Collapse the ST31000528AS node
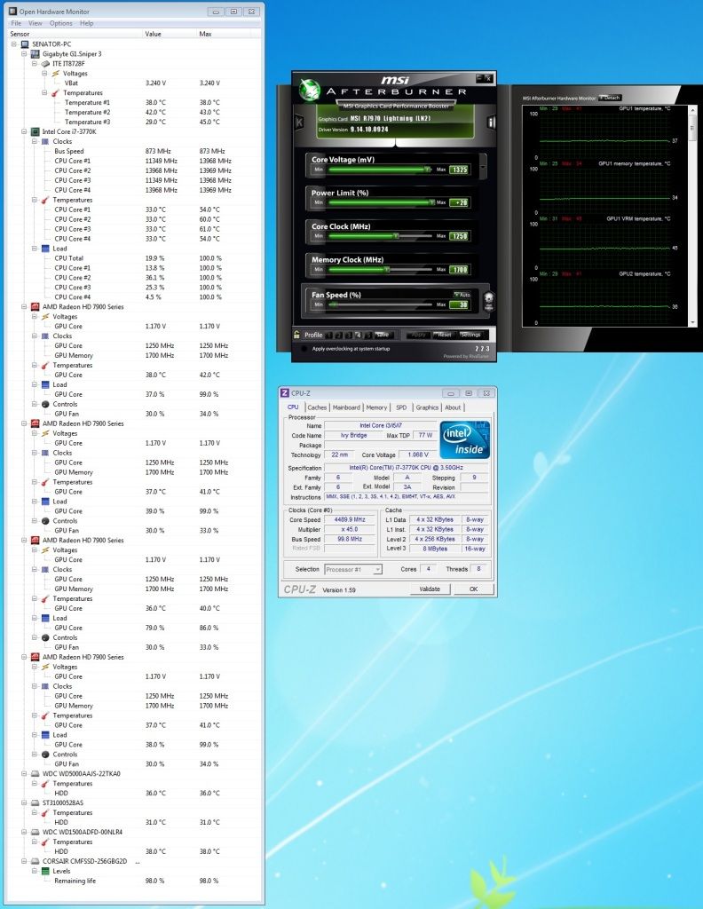Viewport: 703px width, 909px height. (24, 802)
